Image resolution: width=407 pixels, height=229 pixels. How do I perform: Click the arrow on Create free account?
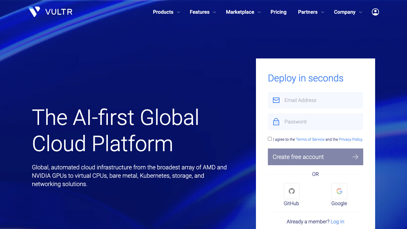pyautogui.click(x=355, y=157)
